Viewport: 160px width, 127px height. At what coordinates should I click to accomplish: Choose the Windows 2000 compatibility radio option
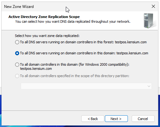point(17,64)
